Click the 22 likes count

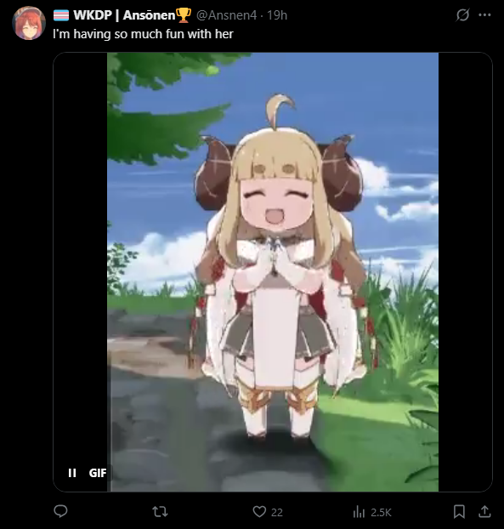point(277,513)
